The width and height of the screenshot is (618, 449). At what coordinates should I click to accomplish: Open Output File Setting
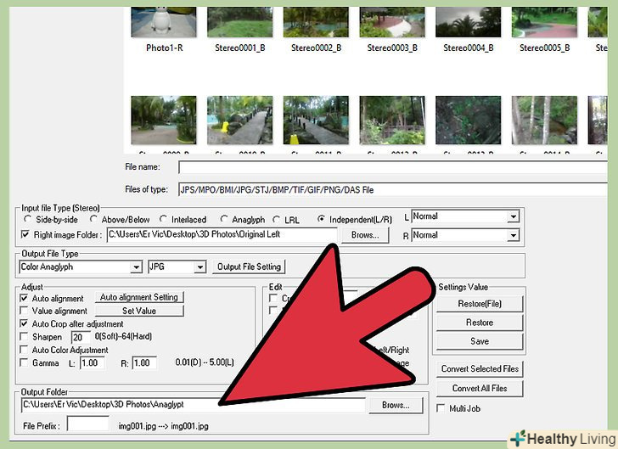(x=249, y=267)
